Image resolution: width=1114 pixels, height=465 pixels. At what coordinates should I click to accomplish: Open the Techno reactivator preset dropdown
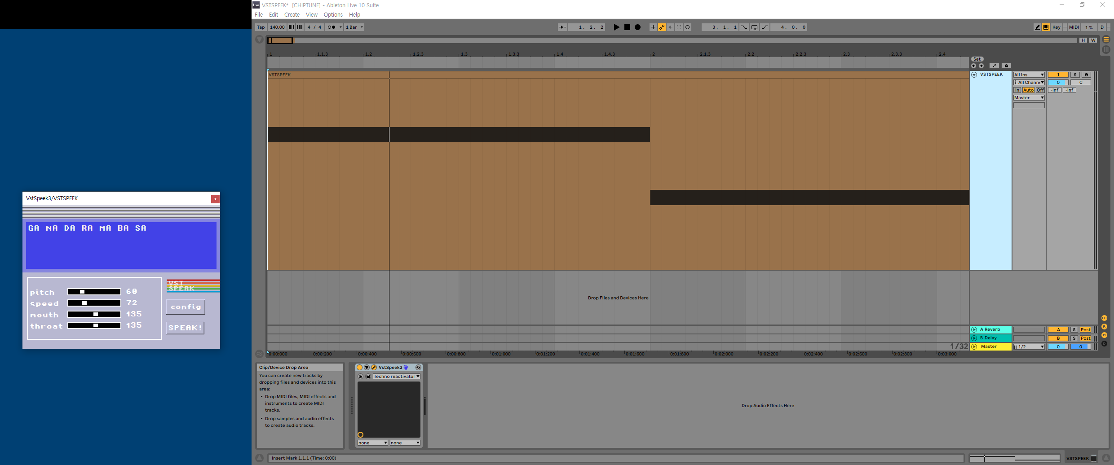pos(397,377)
